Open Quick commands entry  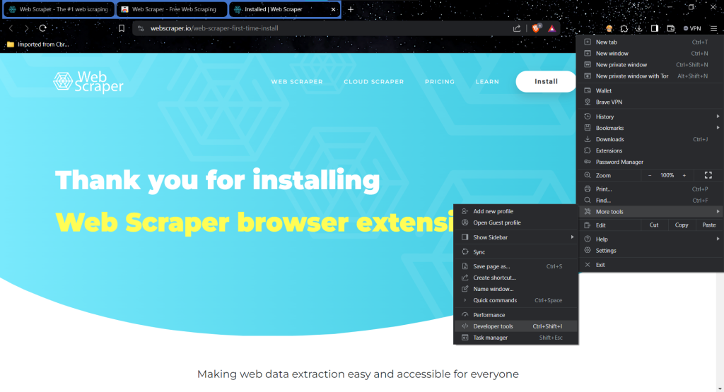515,300
